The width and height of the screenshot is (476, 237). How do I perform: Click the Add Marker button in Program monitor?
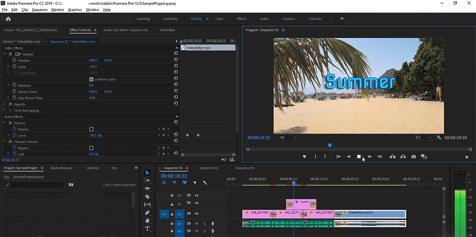pyautogui.click(x=305, y=157)
